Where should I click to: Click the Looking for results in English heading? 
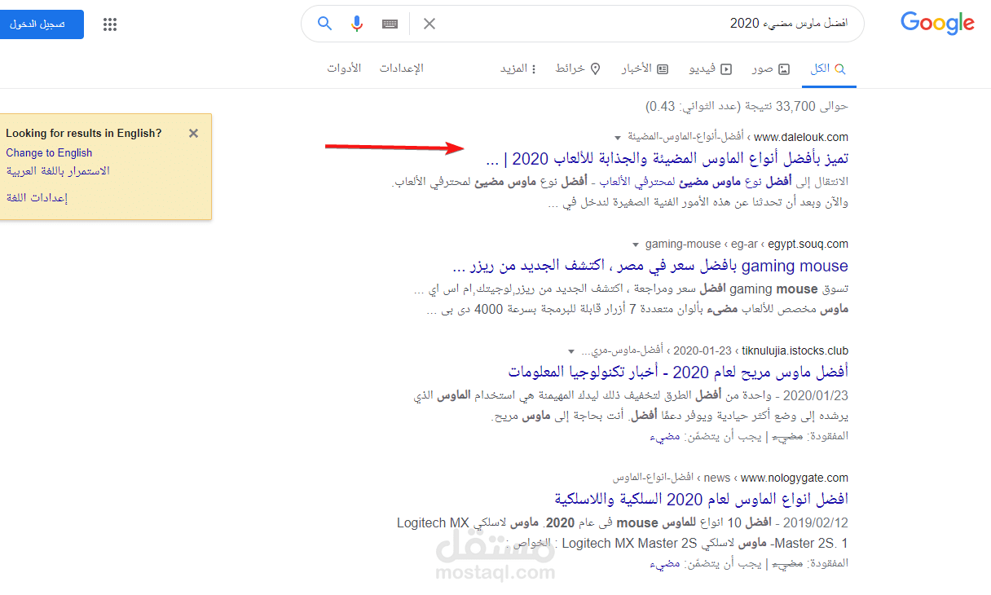(x=84, y=133)
